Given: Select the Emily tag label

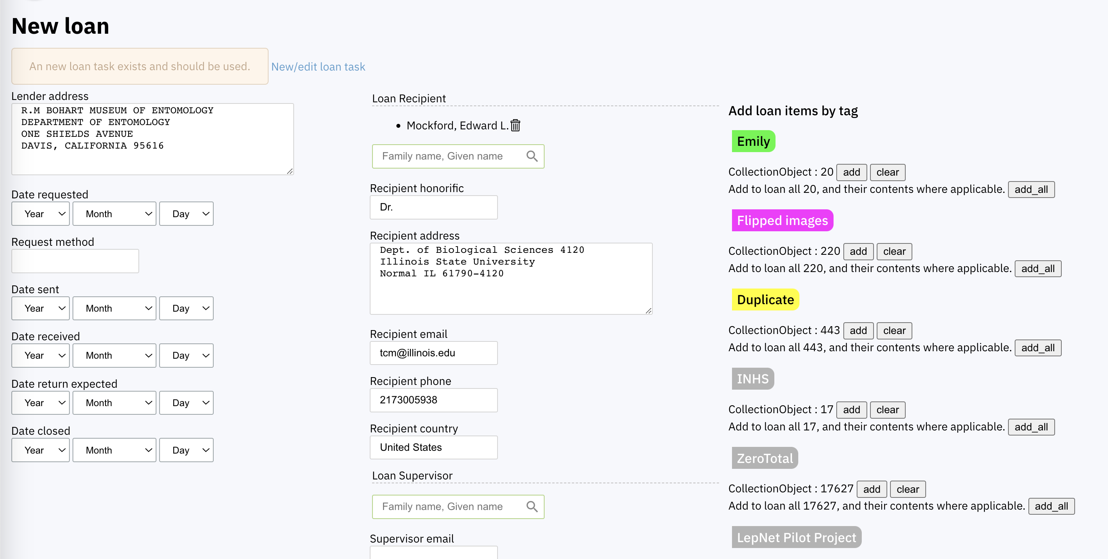Looking at the screenshot, I should pos(753,141).
